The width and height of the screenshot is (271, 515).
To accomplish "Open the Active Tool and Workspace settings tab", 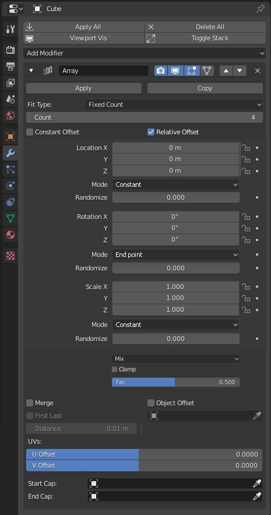I will [x=10, y=30].
